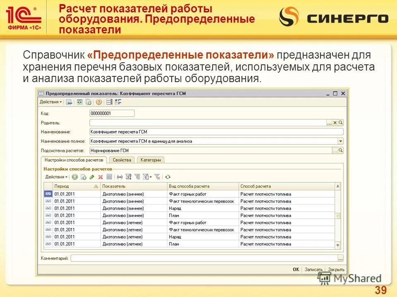
Task: Open the Родитель selection with the ellipsis button
Action: pos(329,122)
